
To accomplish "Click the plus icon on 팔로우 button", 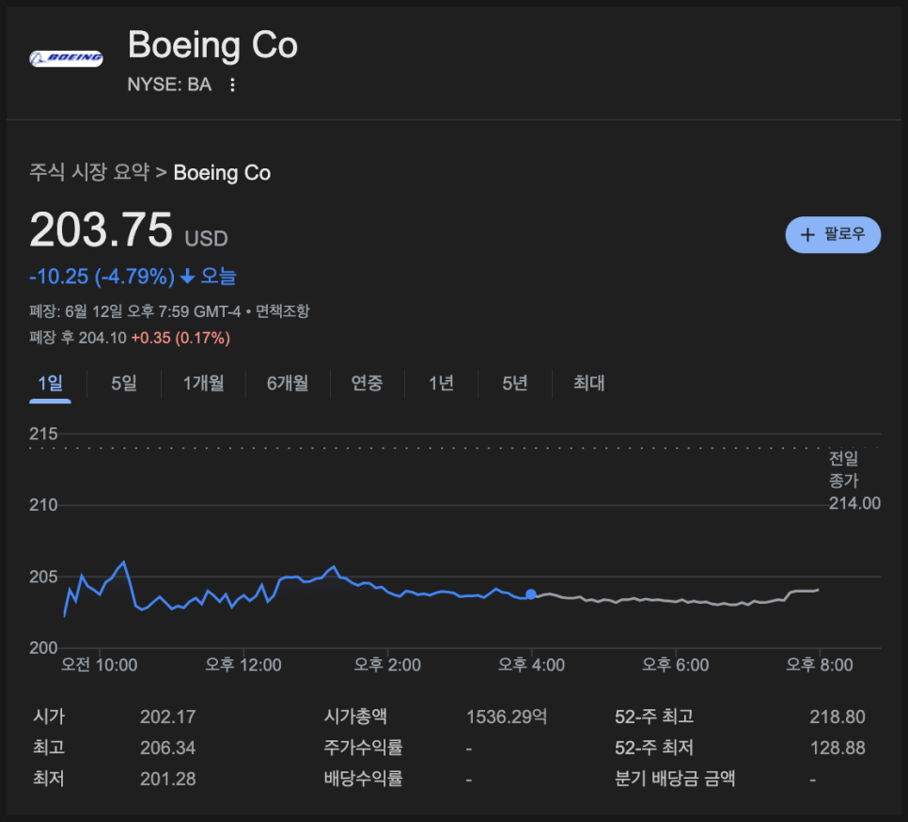I will pos(807,234).
